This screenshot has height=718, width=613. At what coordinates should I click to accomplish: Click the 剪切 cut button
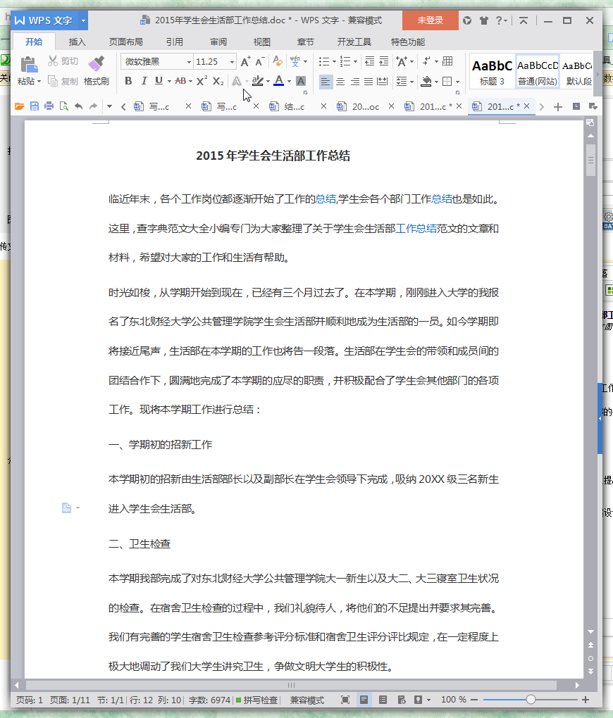[x=63, y=61]
